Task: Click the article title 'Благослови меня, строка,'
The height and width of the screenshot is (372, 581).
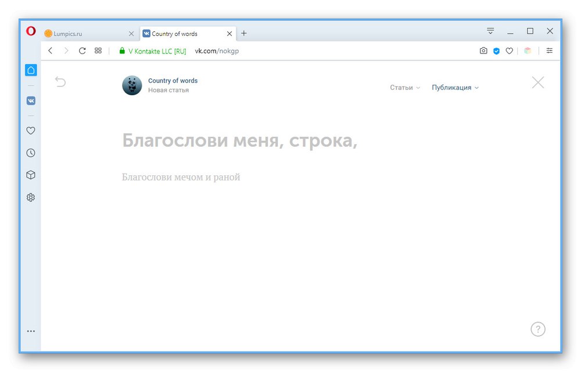Action: tap(240, 140)
